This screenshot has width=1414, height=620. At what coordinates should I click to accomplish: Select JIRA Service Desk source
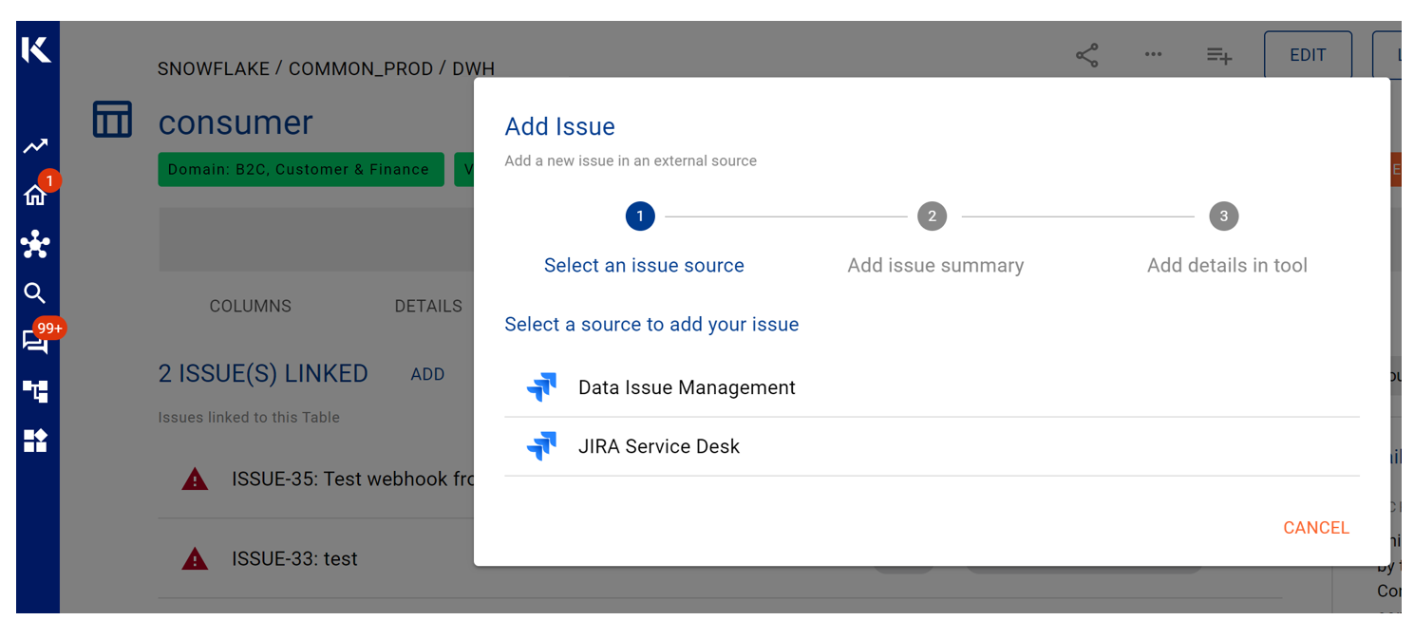click(658, 446)
